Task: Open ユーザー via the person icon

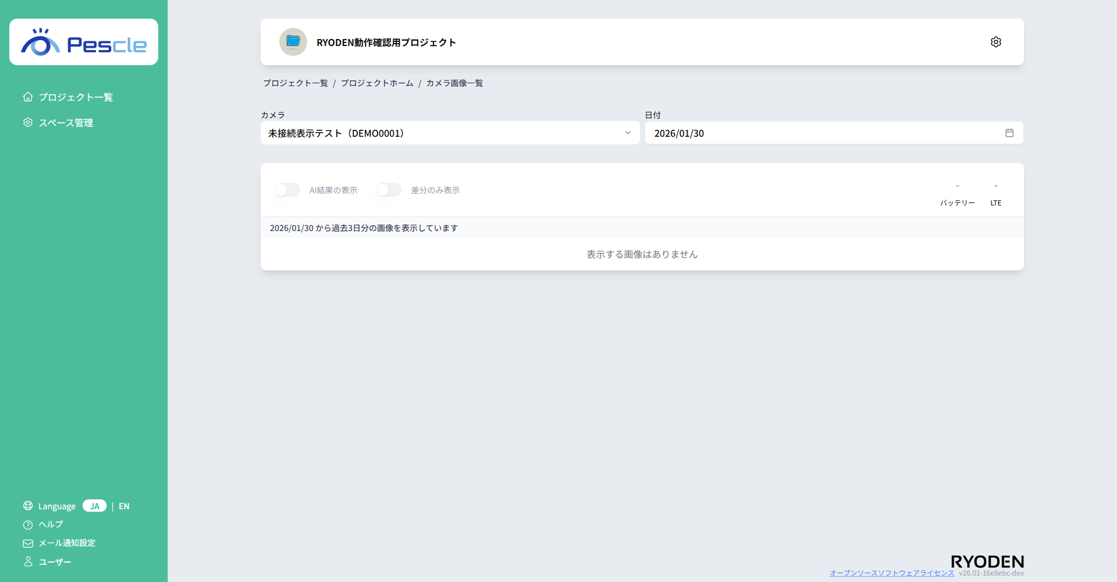Action: coord(27,562)
